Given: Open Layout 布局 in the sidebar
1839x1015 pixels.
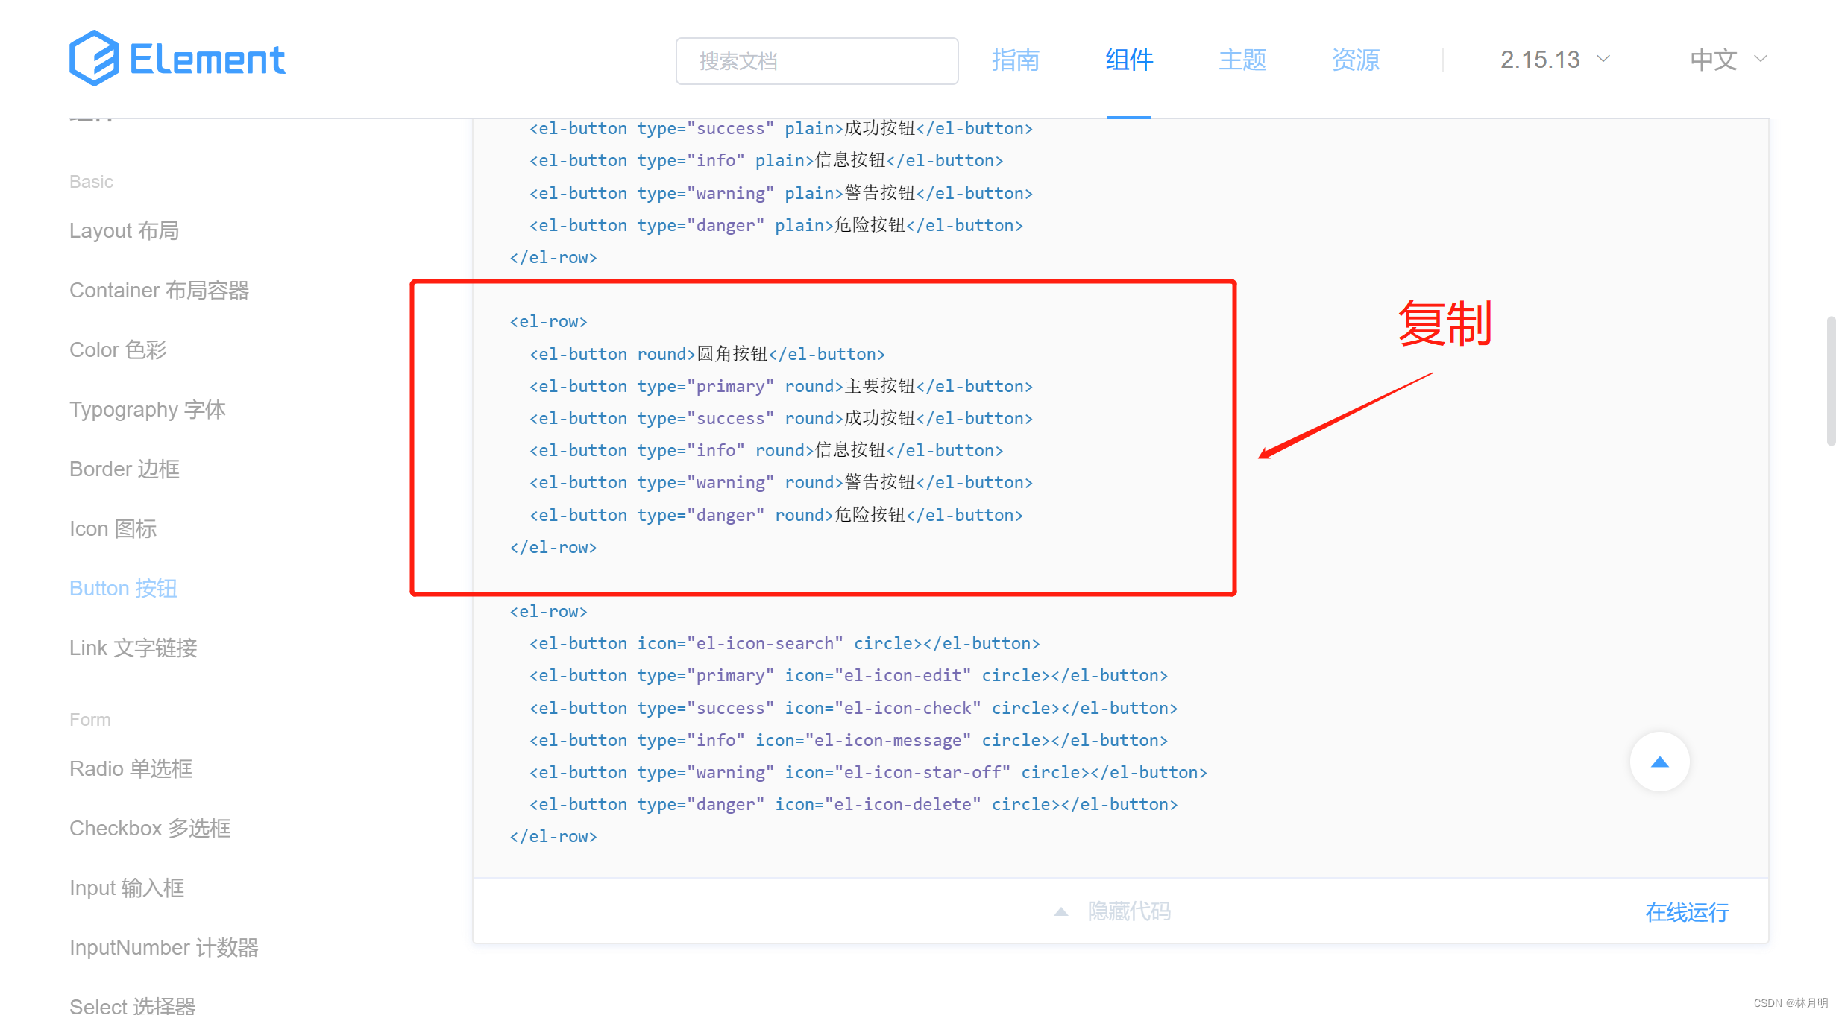Looking at the screenshot, I should click(x=124, y=231).
